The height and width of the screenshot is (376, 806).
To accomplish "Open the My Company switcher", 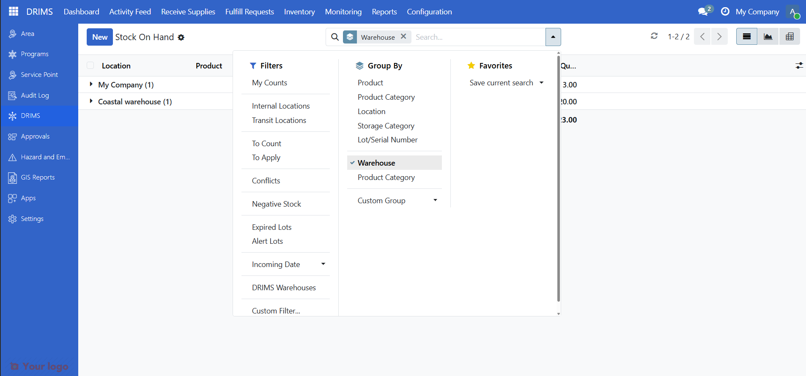I will click(757, 12).
